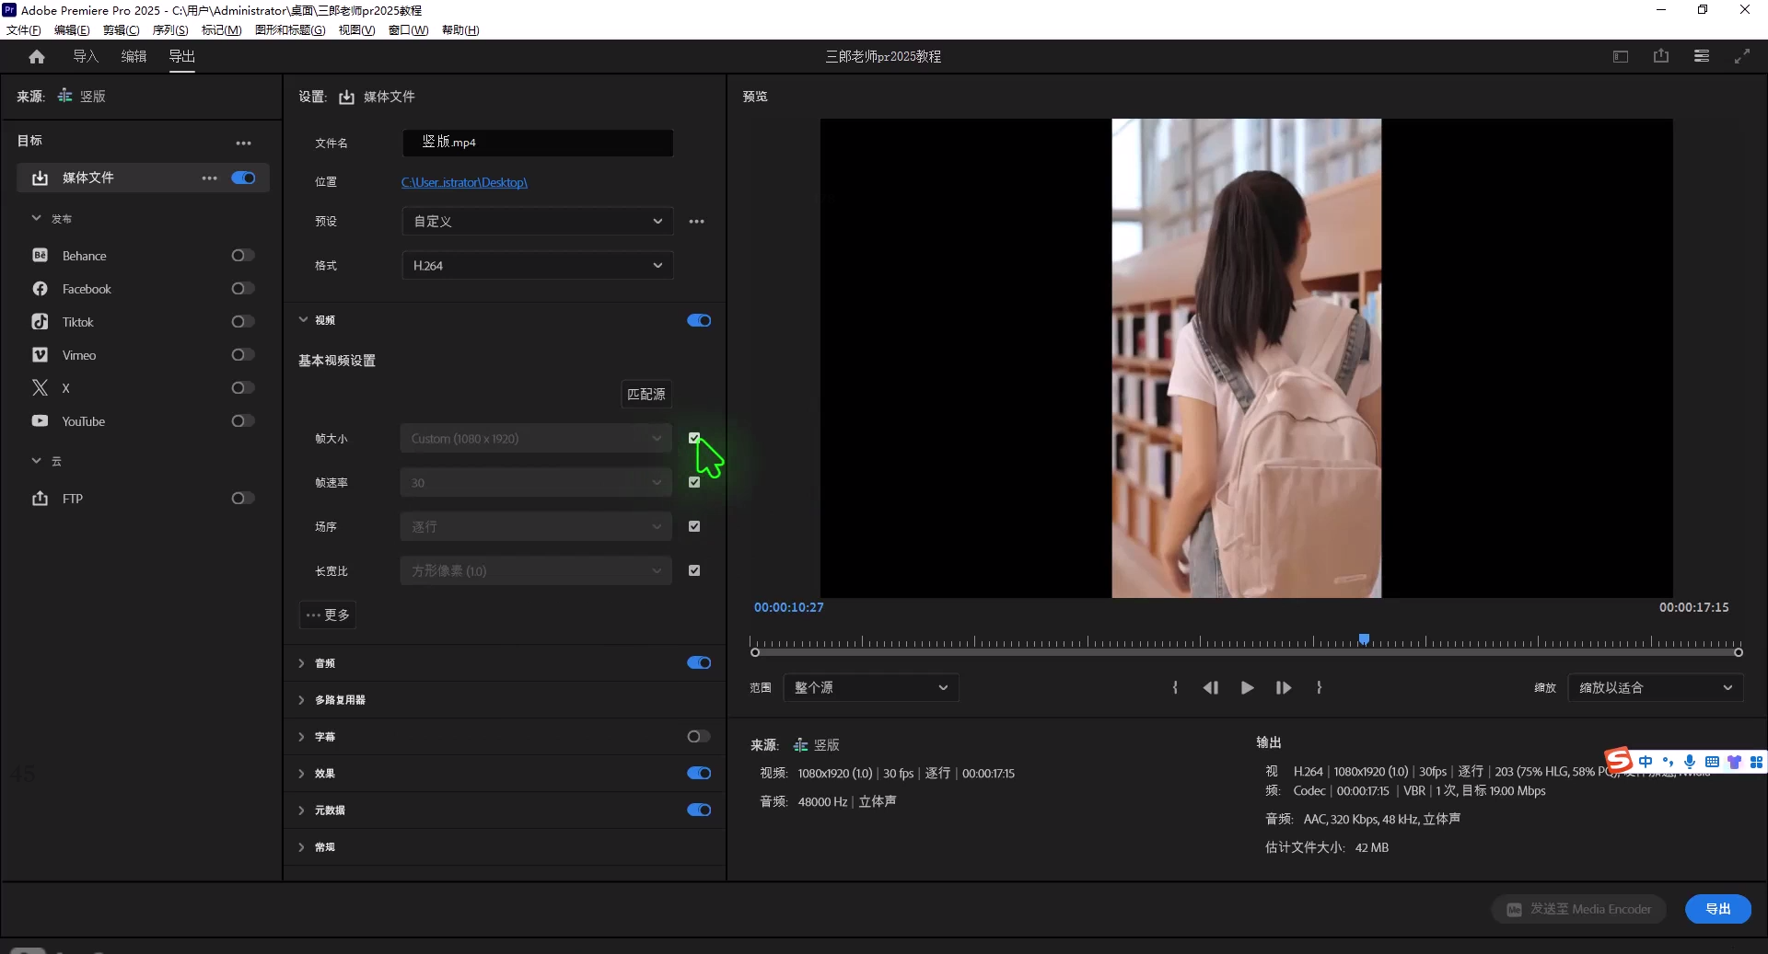Set the out point in the preview
Image resolution: width=1768 pixels, height=954 pixels.
[1320, 688]
